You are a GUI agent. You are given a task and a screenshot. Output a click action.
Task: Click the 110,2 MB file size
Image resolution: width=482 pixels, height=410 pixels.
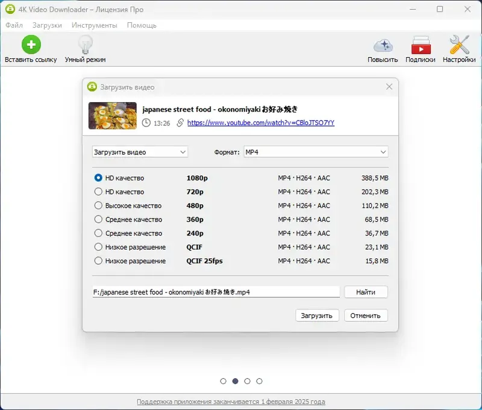[375, 205]
